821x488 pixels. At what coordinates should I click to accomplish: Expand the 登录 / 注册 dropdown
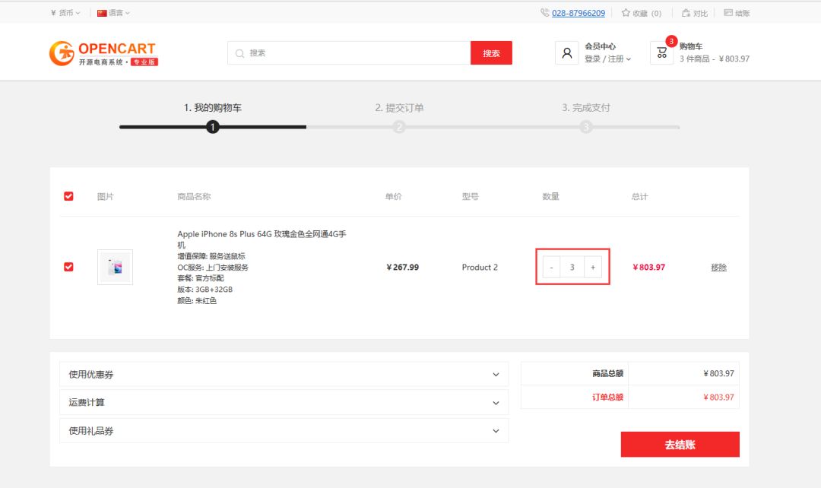608,59
